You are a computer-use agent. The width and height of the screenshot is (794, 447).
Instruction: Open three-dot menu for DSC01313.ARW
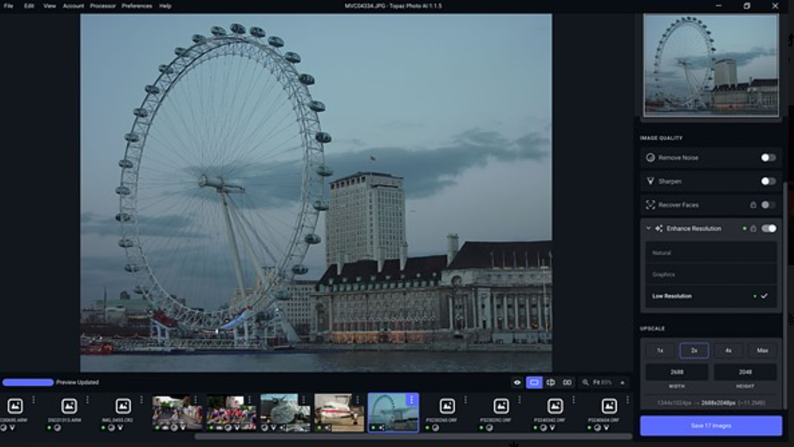coord(88,400)
